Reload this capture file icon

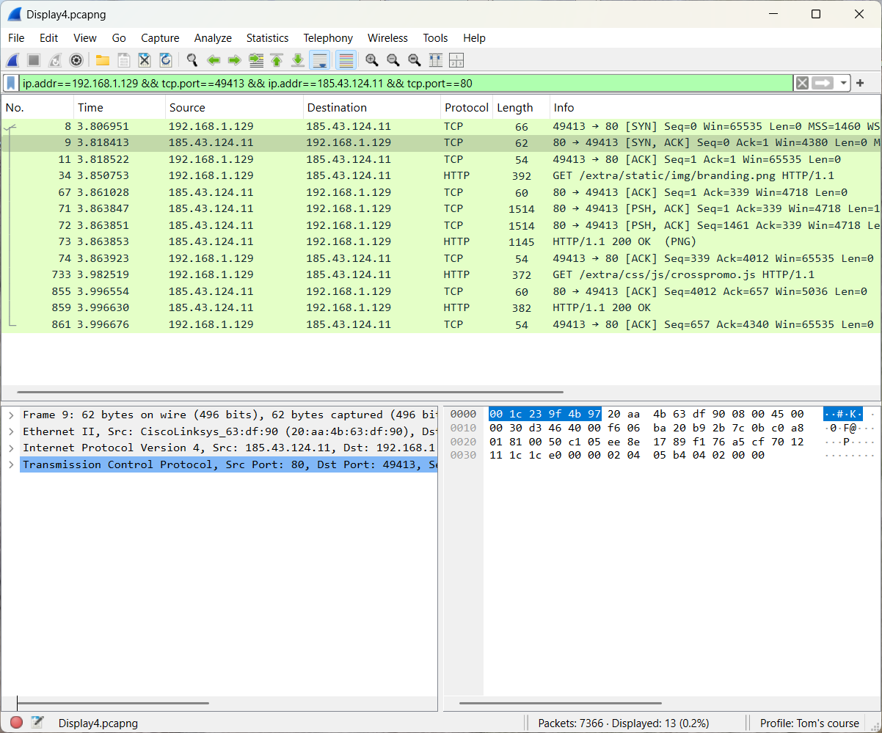(x=166, y=60)
